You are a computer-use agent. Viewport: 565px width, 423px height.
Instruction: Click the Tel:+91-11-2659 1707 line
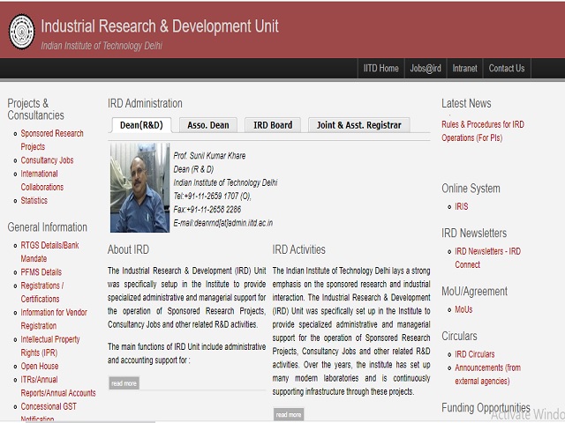pyautogui.click(x=212, y=196)
